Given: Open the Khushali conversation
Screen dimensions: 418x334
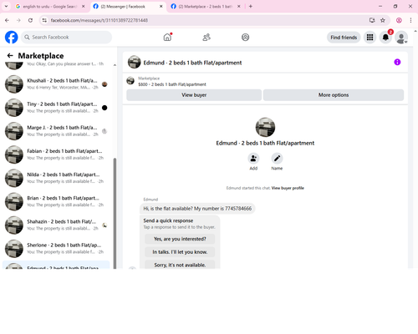Looking at the screenshot, I should (56, 84).
